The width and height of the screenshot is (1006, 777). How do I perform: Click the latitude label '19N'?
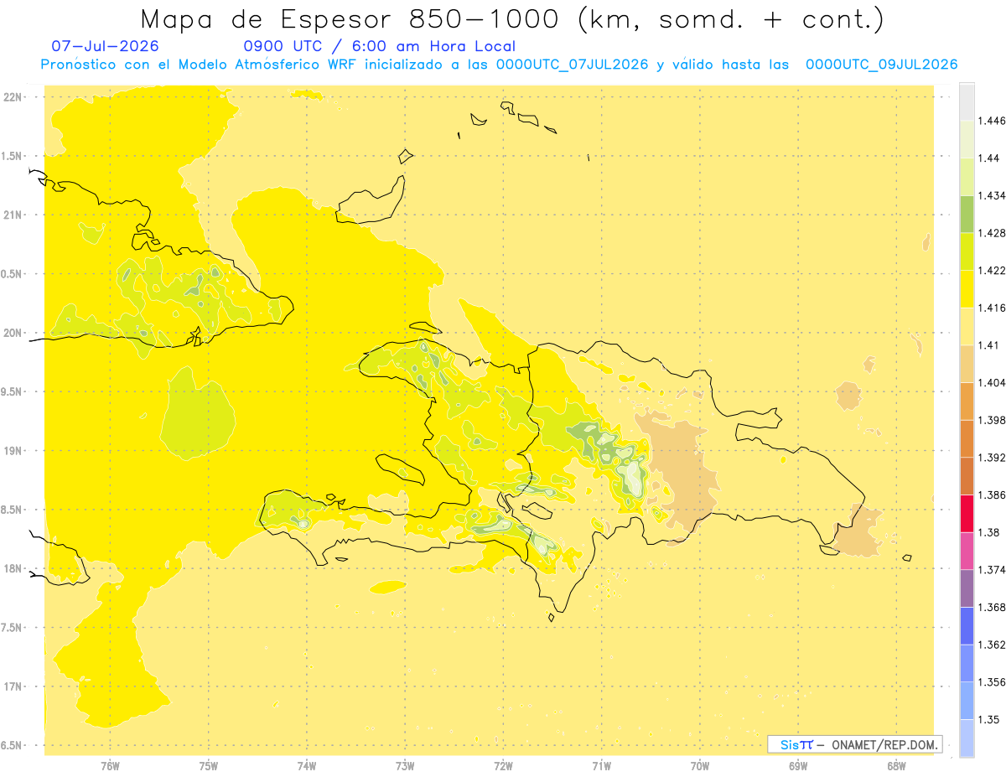click(x=13, y=451)
